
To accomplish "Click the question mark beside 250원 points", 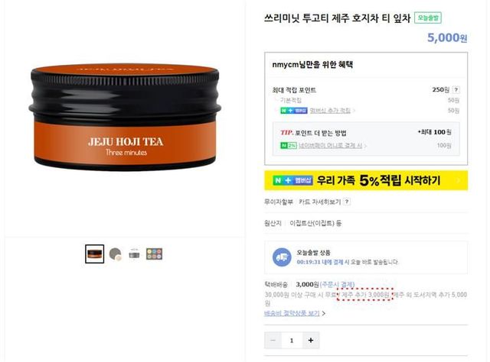I will (456, 90).
